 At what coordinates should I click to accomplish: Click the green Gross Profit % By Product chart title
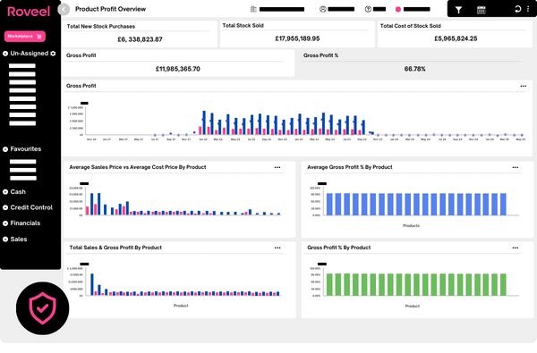[338, 248]
